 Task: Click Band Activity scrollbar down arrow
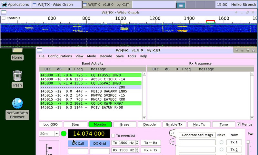coord(144,118)
